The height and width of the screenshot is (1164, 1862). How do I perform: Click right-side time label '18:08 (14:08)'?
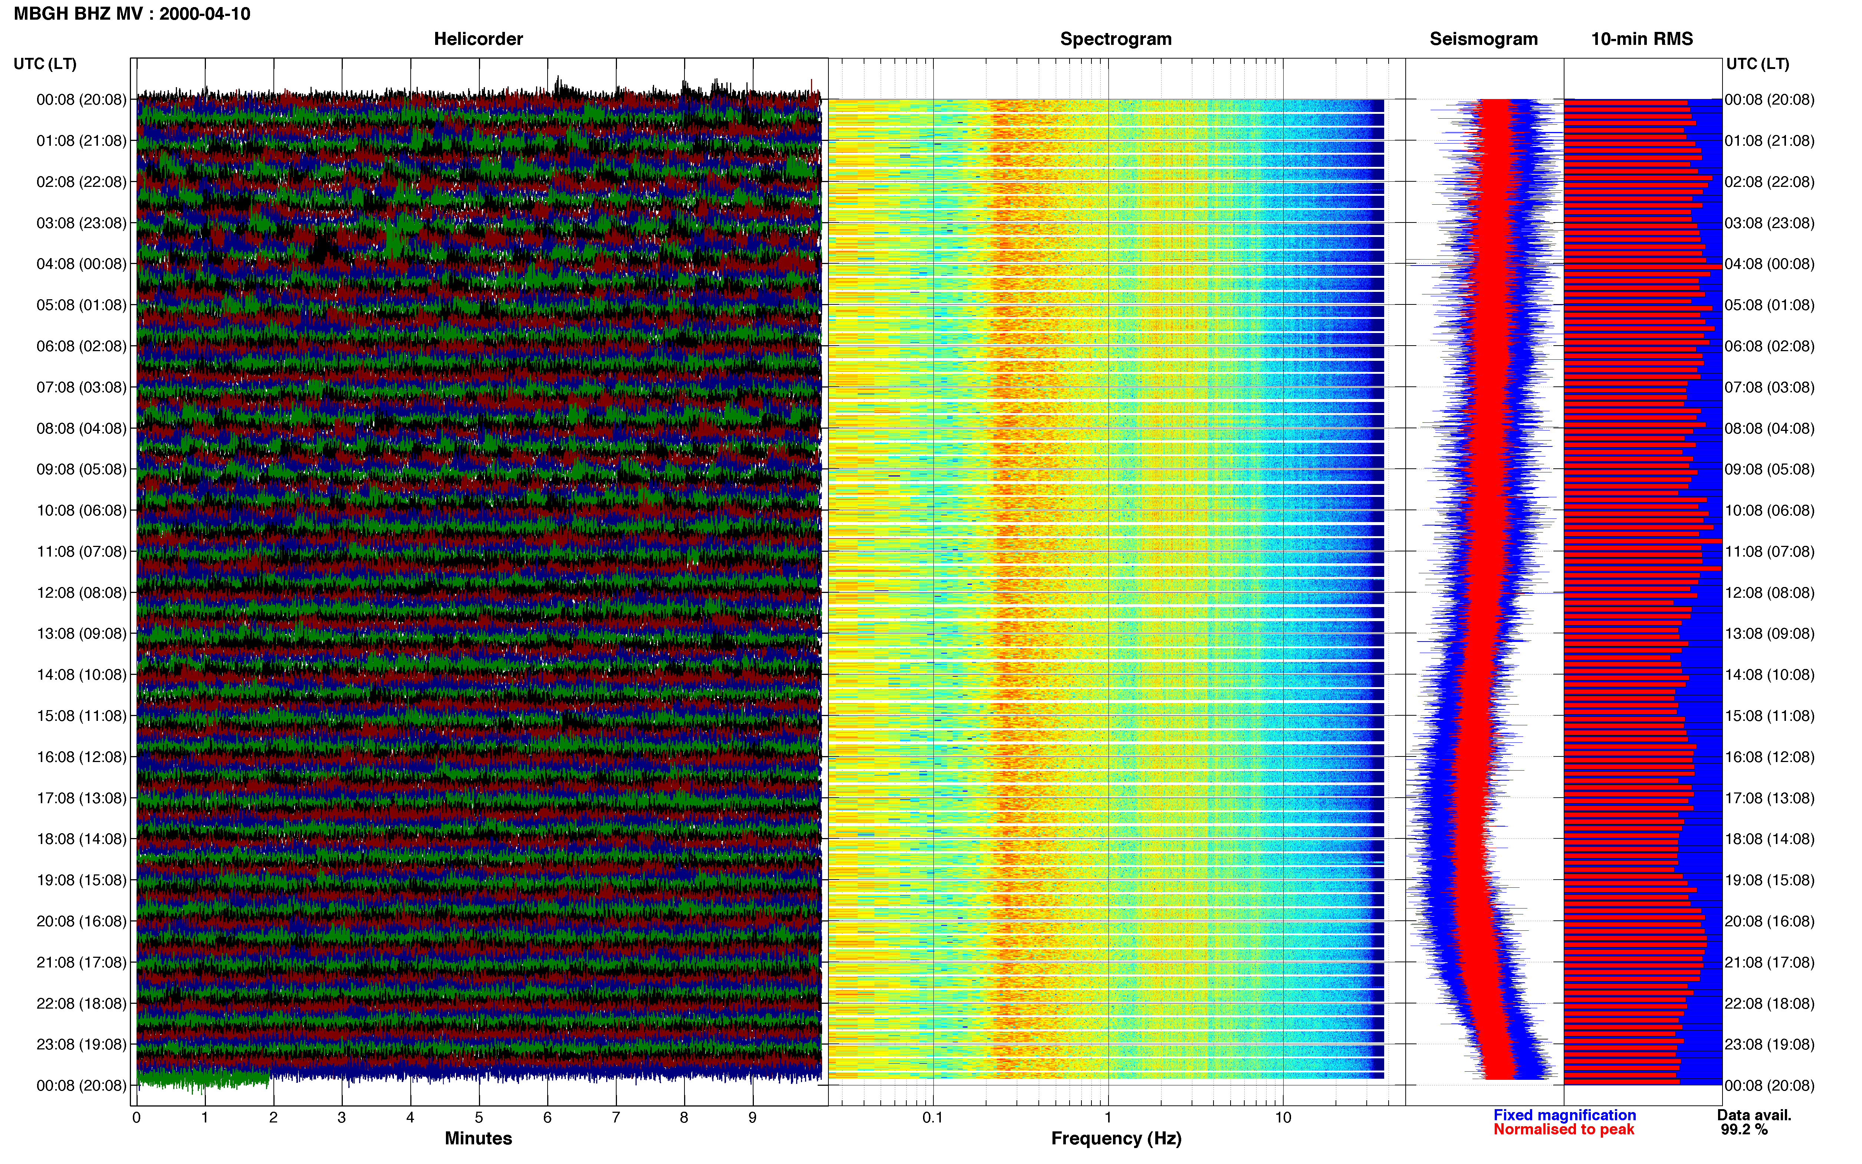pyautogui.click(x=1769, y=839)
